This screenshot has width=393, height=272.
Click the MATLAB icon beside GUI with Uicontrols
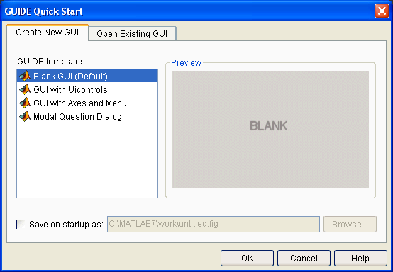[x=25, y=89]
